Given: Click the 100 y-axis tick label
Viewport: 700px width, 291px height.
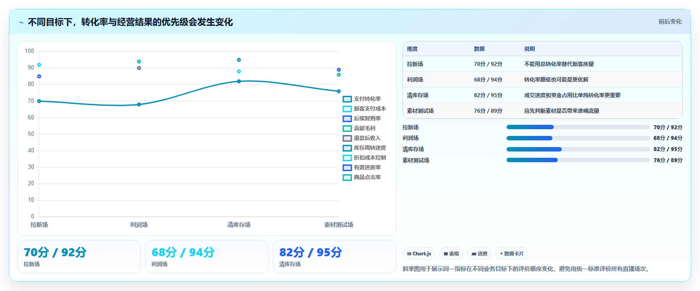Looking at the screenshot, I should pos(29,51).
